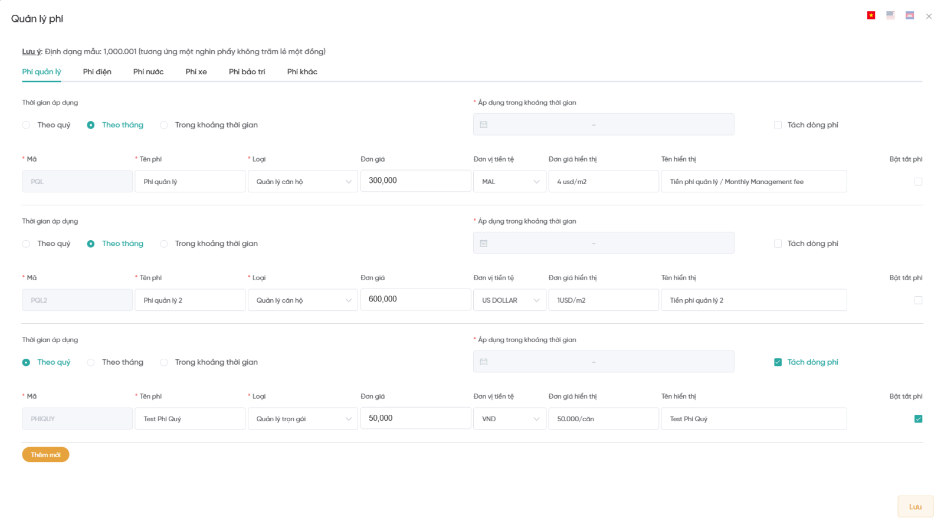This screenshot has width=944, height=531.
Task: Switch language using the Vietnam flag
Action: click(871, 15)
